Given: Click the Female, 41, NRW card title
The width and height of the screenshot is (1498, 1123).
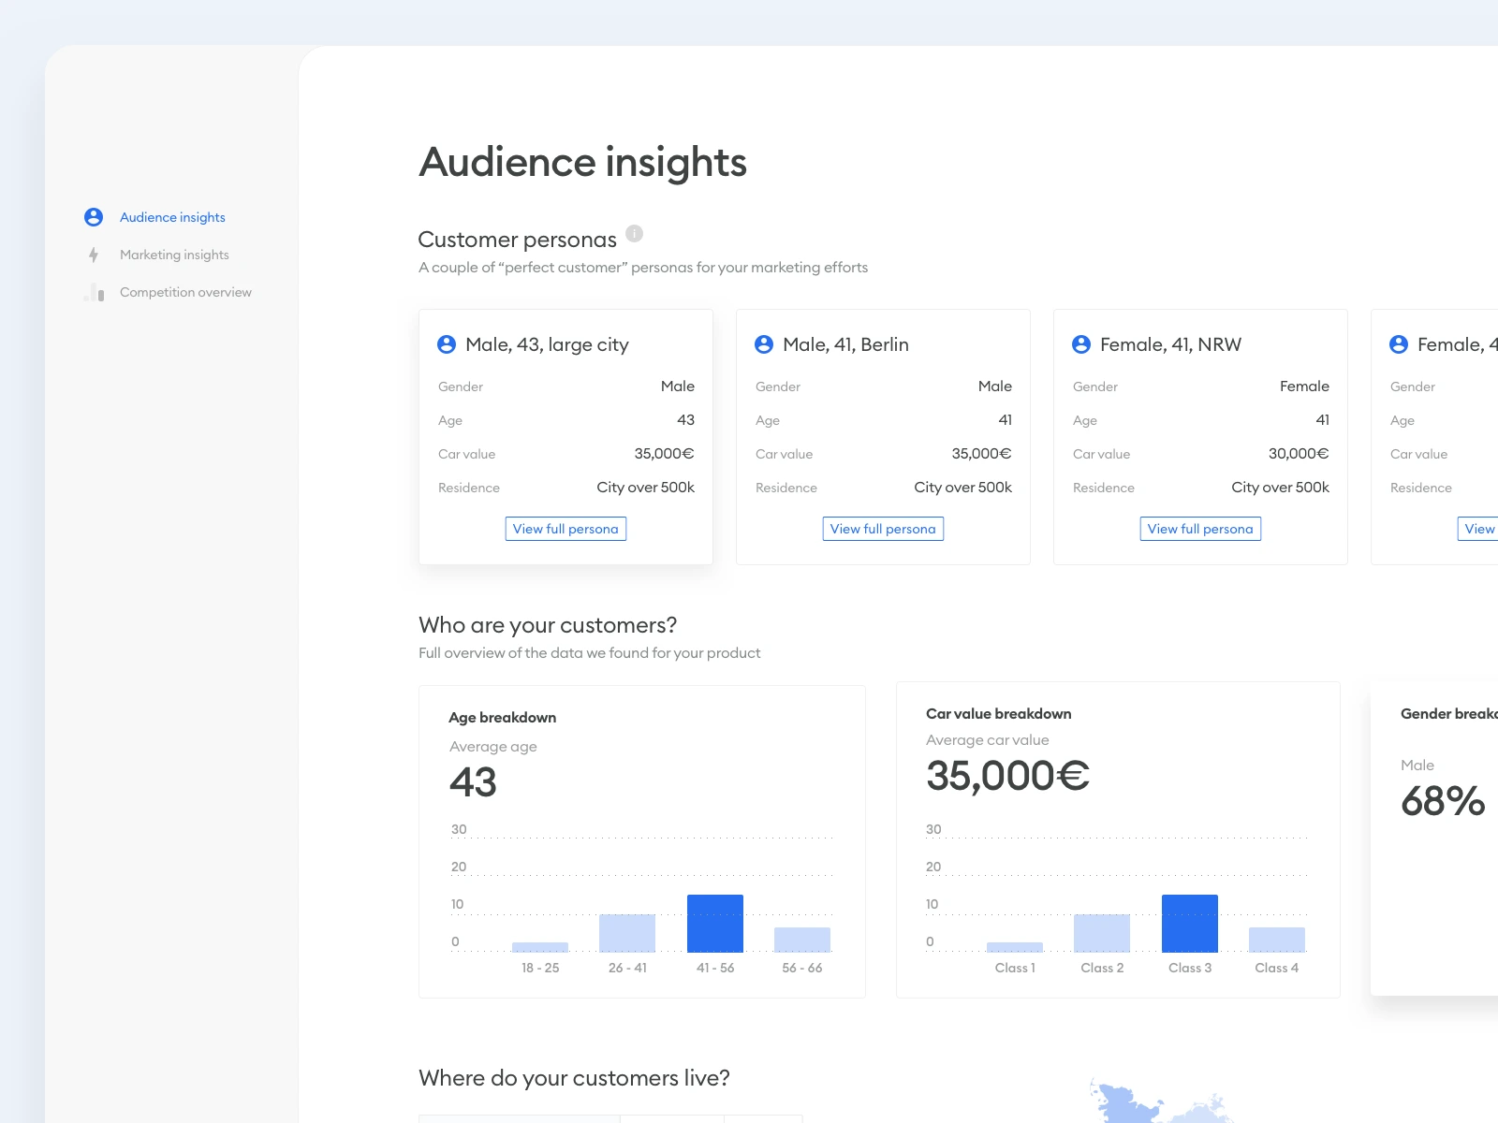Looking at the screenshot, I should tap(1170, 344).
